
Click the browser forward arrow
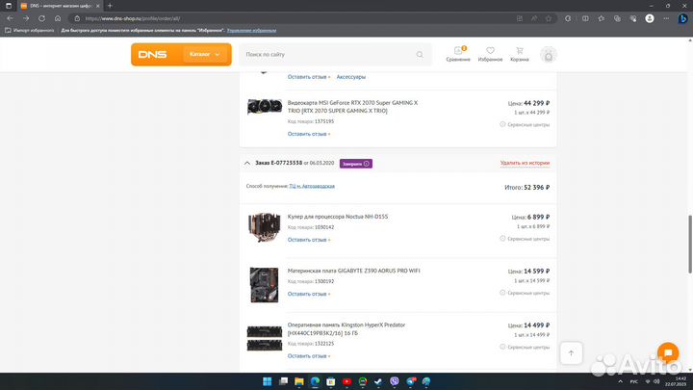point(26,18)
